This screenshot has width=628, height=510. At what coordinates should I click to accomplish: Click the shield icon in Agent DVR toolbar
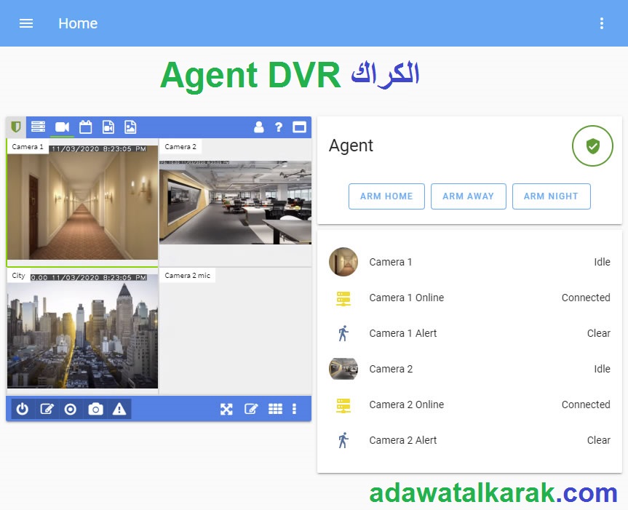pos(16,127)
